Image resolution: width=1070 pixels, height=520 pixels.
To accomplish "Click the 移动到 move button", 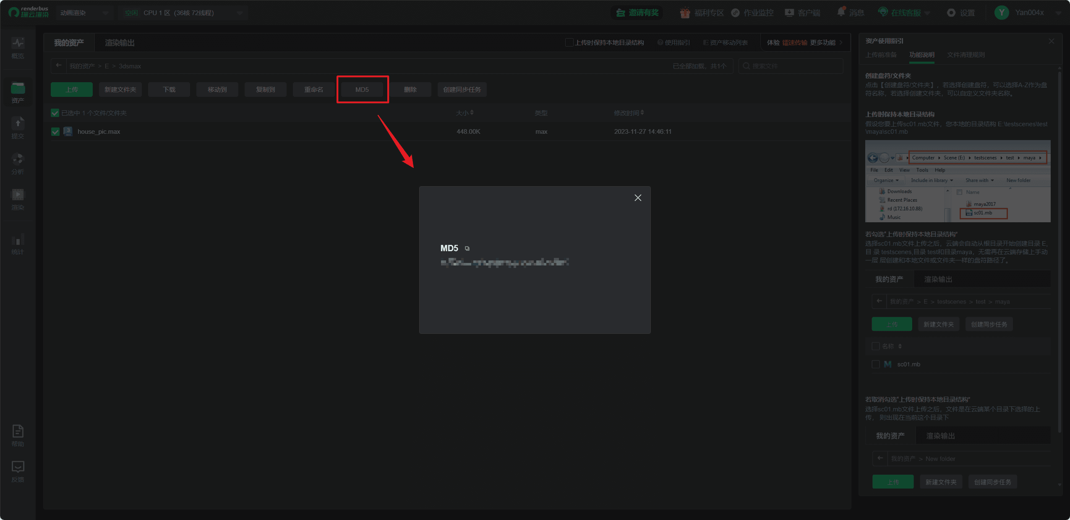I will 217,89.
